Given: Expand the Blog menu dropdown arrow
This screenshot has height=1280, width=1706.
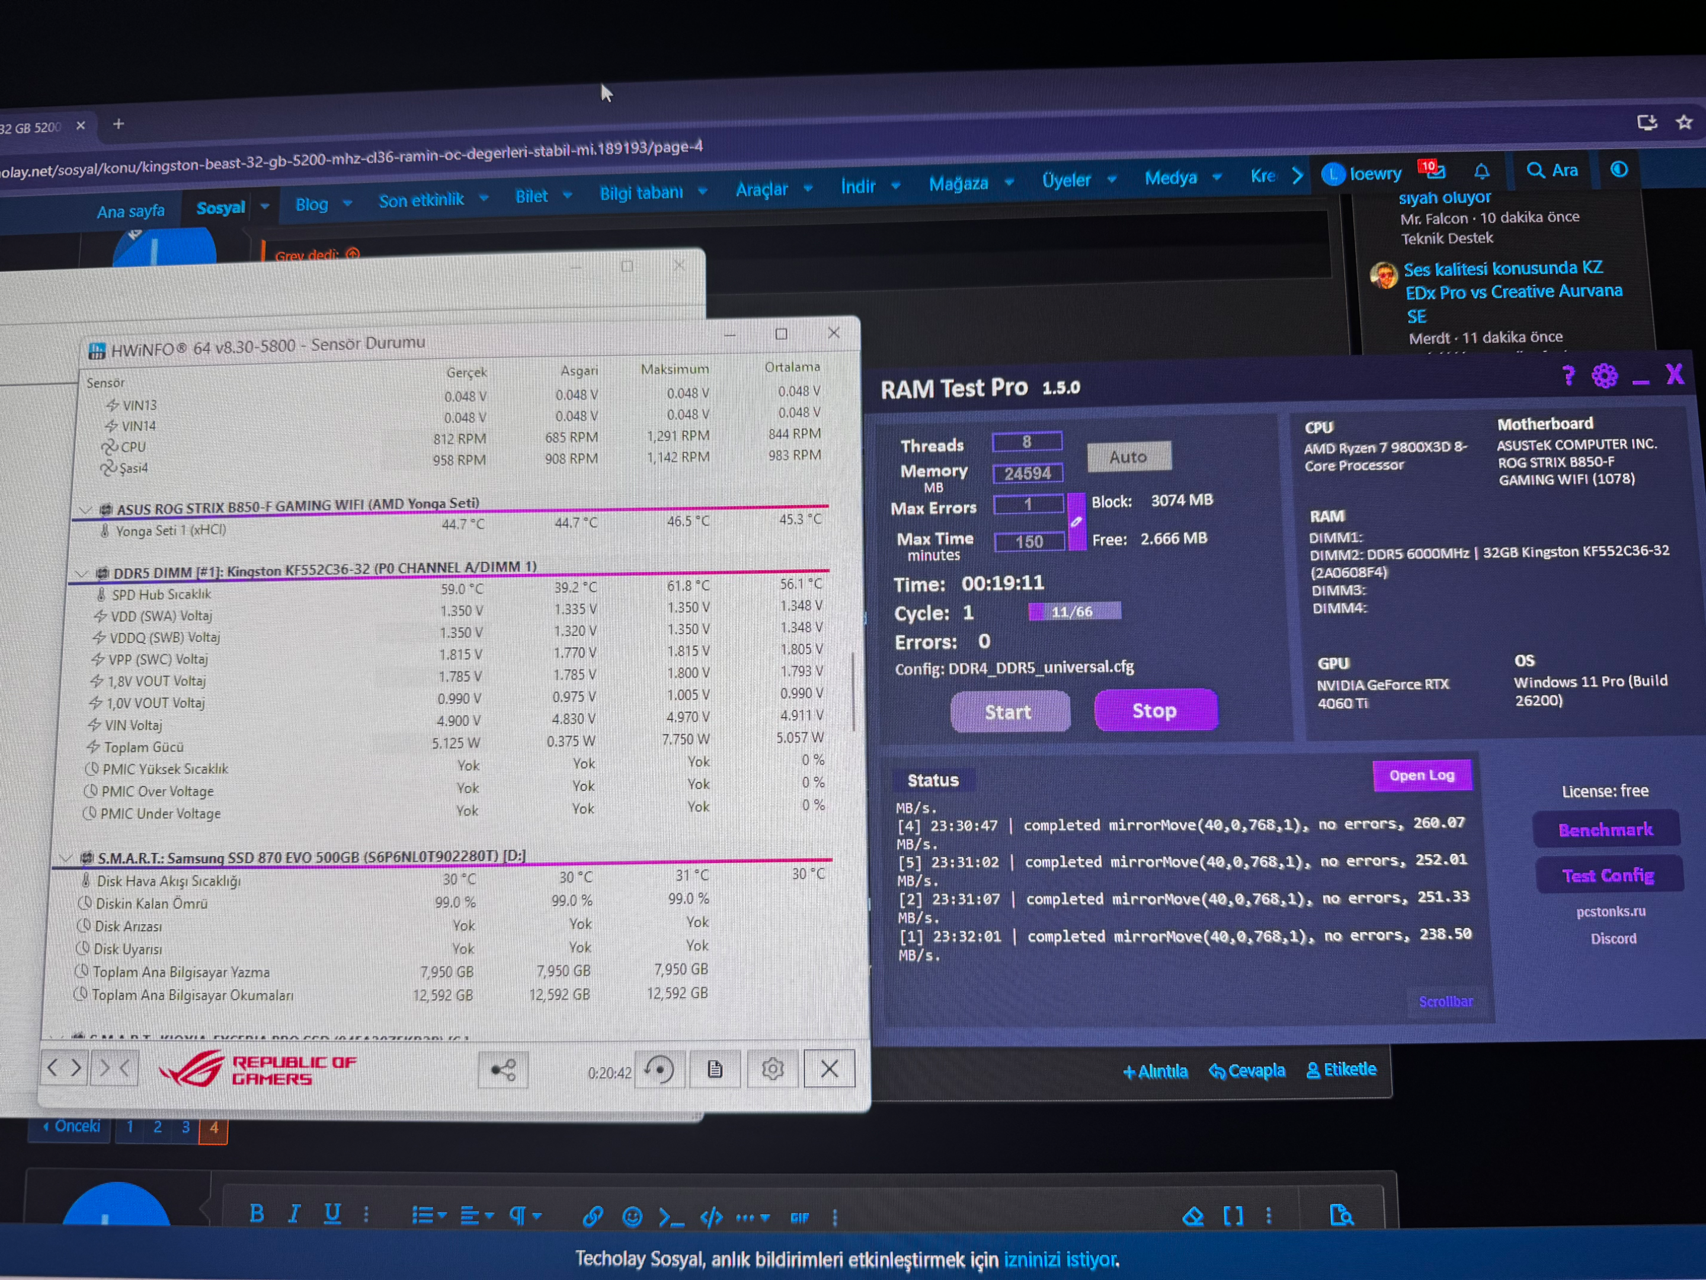Looking at the screenshot, I should click(348, 204).
